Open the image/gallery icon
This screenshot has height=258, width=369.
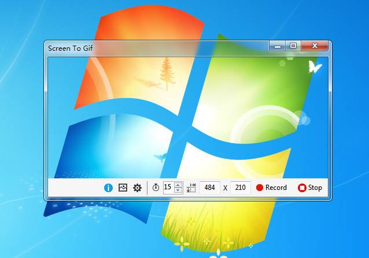[123, 188]
